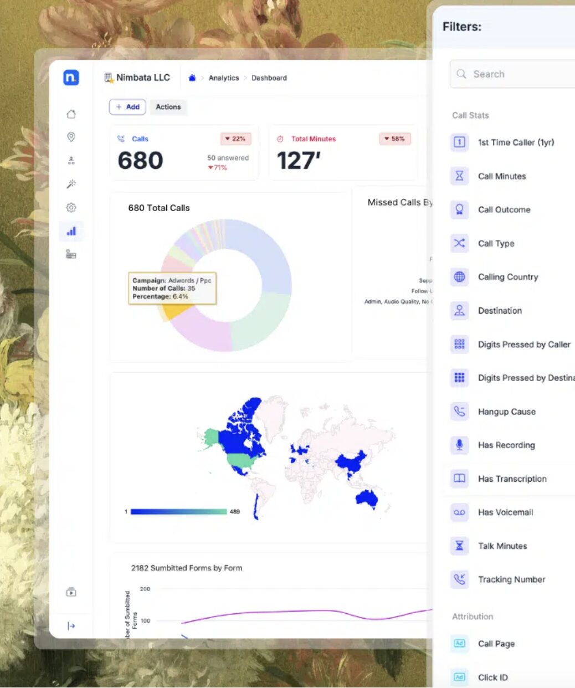Select the location pin icon in sidebar

click(x=71, y=137)
